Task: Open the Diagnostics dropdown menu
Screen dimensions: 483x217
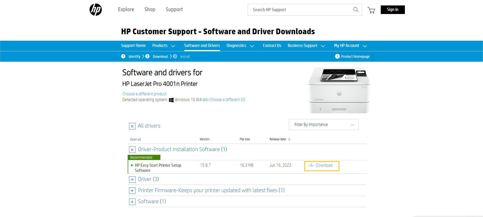Action: click(x=240, y=46)
